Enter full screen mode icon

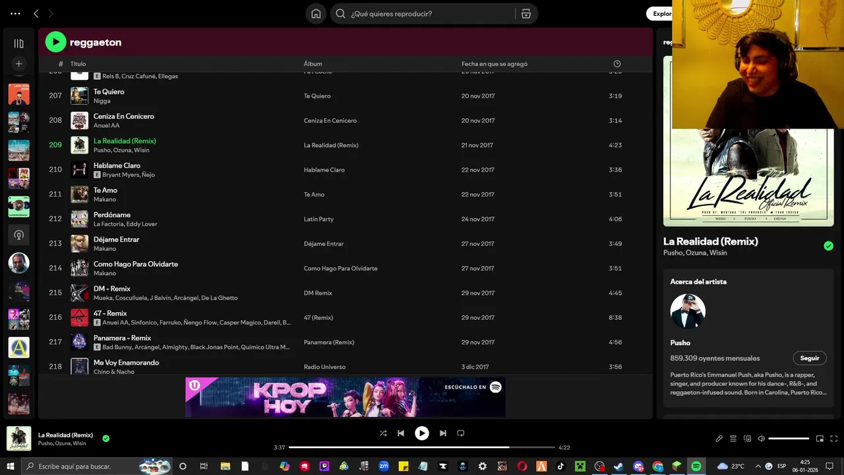(x=834, y=439)
